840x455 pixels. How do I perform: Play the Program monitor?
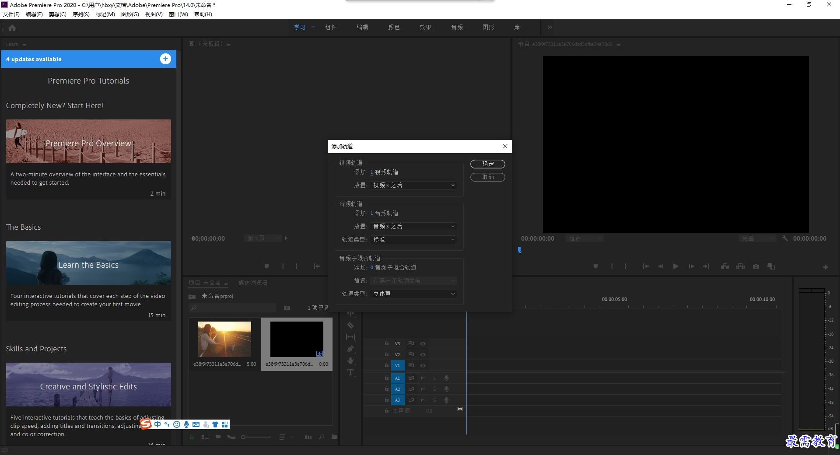tap(676, 266)
